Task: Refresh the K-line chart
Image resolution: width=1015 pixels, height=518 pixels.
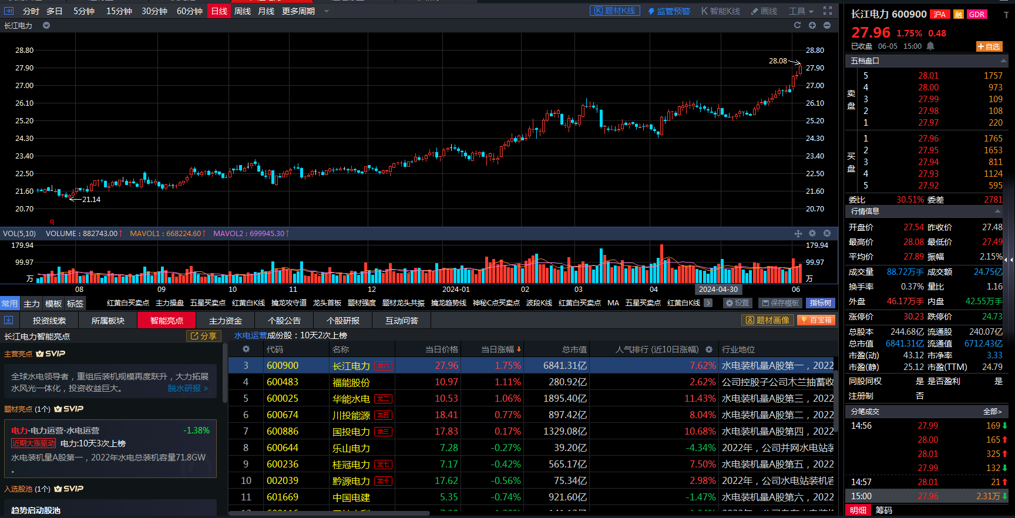Action: [797, 25]
